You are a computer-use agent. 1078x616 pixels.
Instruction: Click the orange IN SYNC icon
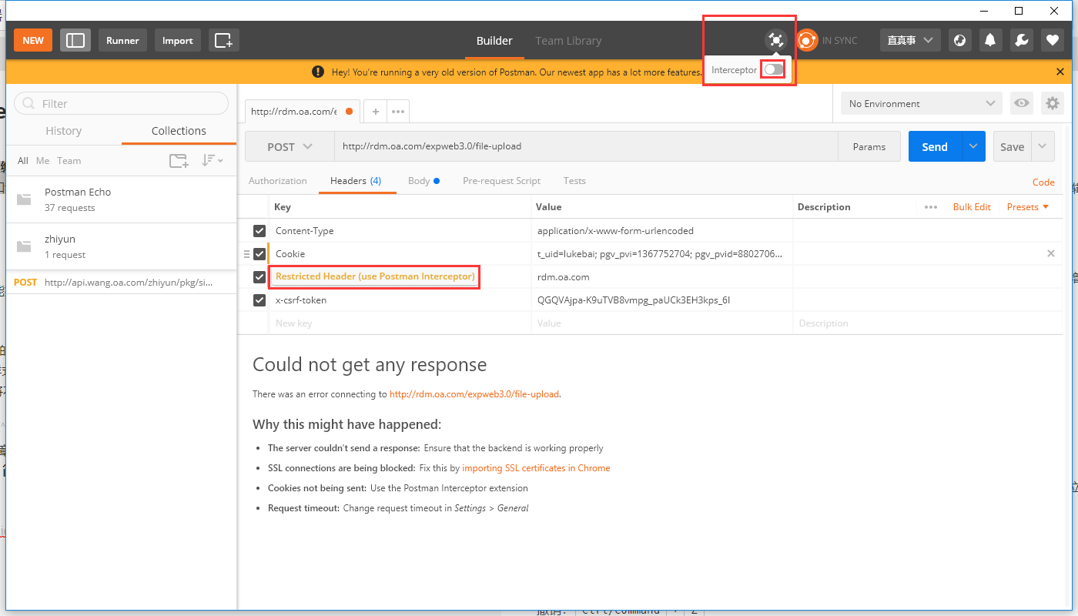pyautogui.click(x=806, y=40)
